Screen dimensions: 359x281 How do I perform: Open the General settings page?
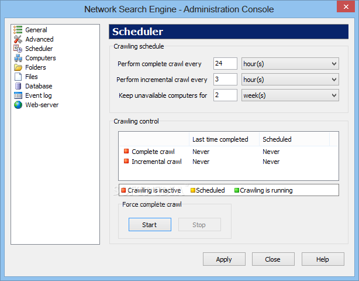(36, 30)
